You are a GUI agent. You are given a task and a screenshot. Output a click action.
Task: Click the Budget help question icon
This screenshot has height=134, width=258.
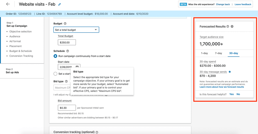coord(65,24)
